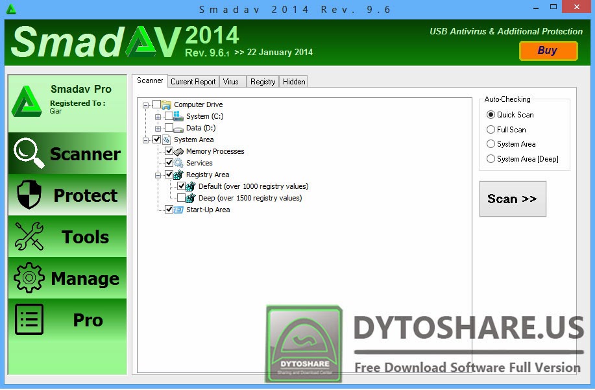Click the Computer Drive folder icon
595x390 pixels.
[x=166, y=104]
